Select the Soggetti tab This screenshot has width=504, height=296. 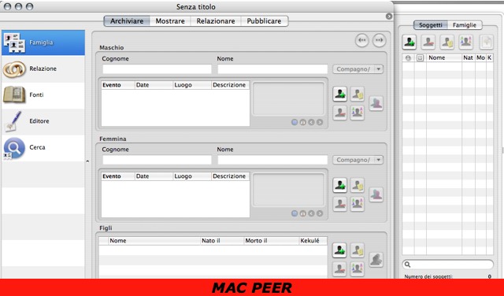[x=431, y=25]
